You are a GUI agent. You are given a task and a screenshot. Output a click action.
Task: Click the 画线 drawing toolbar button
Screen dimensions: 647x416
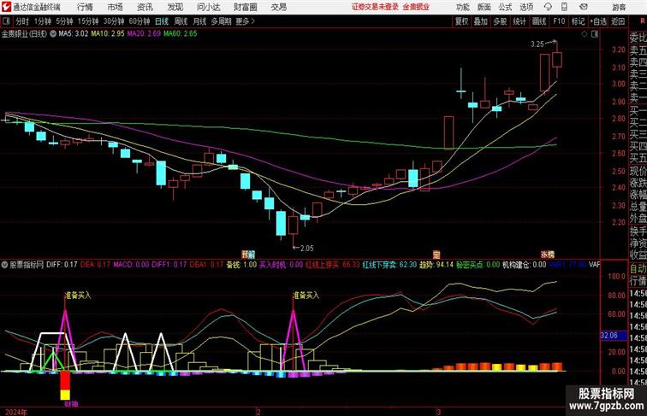(x=539, y=21)
